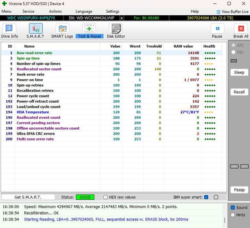
Task: Select Multi zone error rate row
Action: click(112, 139)
